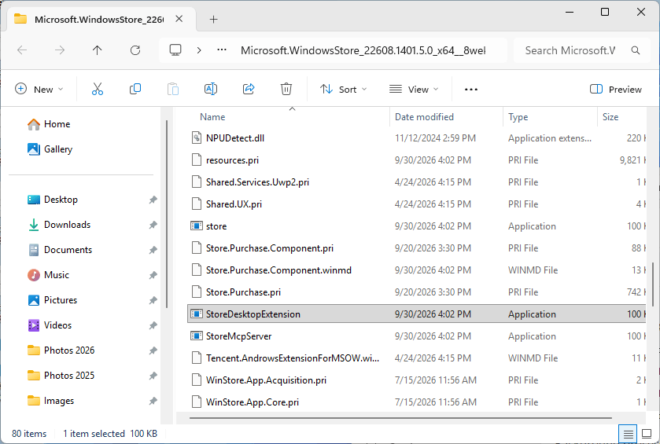Click the Paste clipboard icon

(173, 89)
